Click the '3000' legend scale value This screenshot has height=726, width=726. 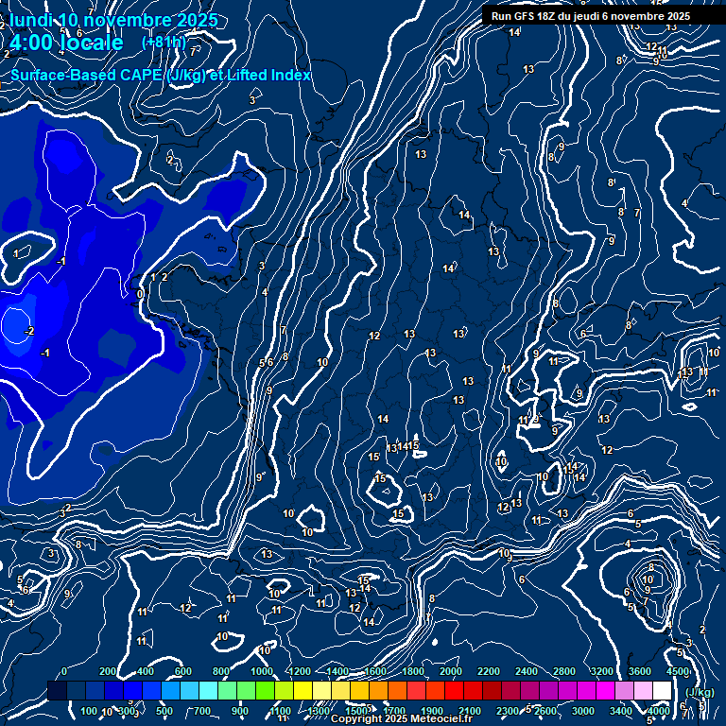(583, 711)
